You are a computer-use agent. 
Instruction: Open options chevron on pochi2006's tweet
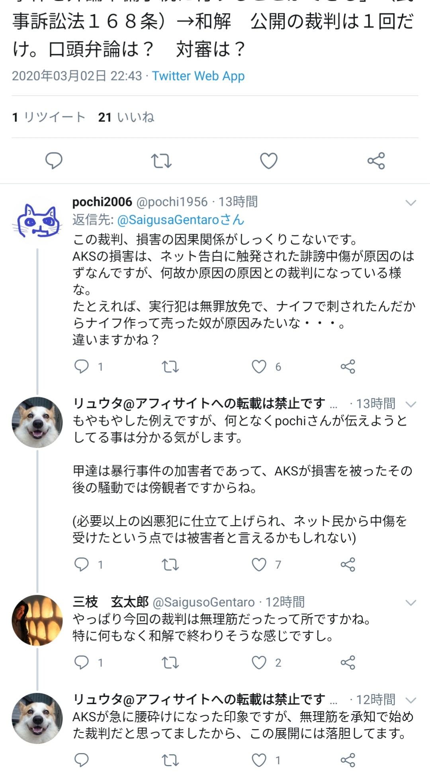click(410, 203)
